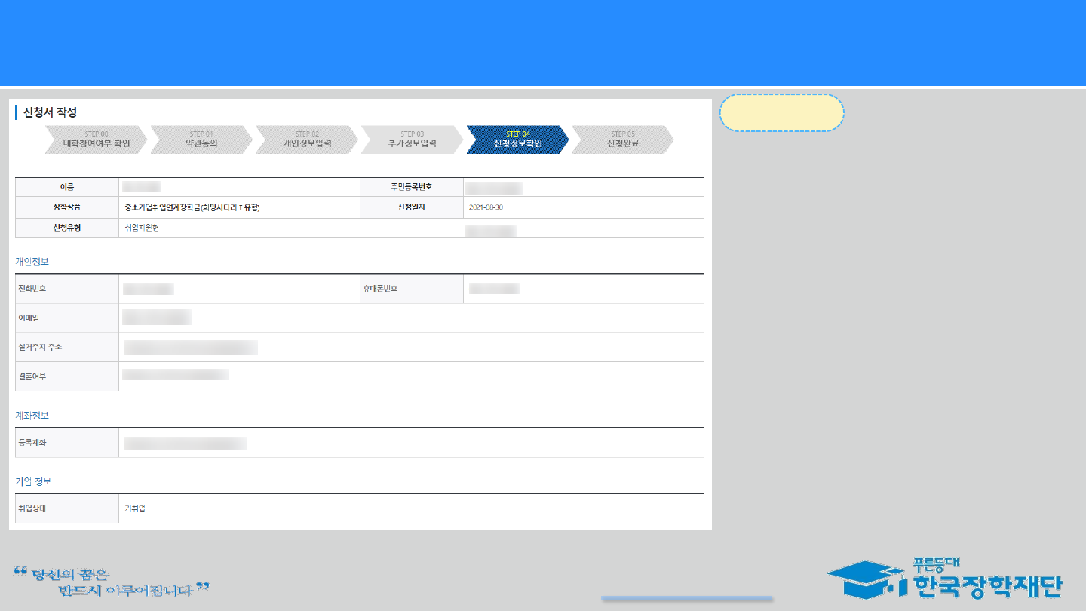Click the 개인정보 section heading
This screenshot has width=1086, height=611.
coord(32,262)
